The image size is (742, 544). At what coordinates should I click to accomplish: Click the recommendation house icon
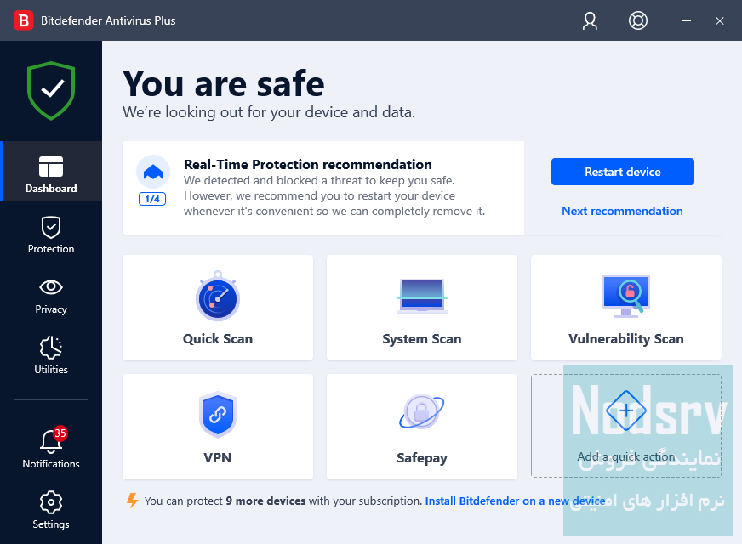(x=153, y=172)
